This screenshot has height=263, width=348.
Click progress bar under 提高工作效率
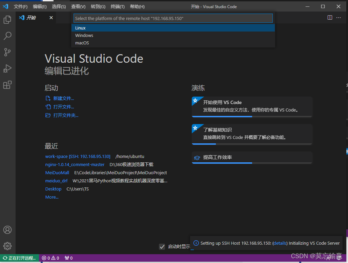[x=252, y=163]
